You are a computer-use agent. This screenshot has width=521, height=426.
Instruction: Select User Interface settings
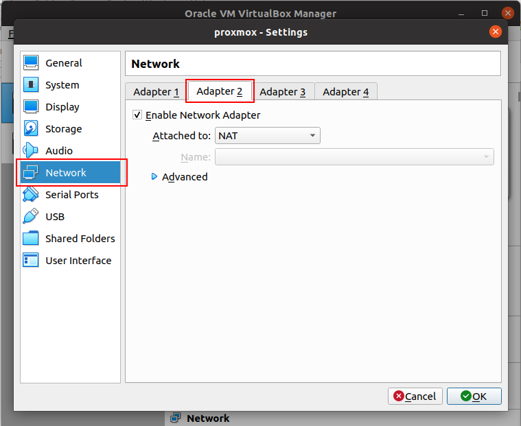point(71,260)
